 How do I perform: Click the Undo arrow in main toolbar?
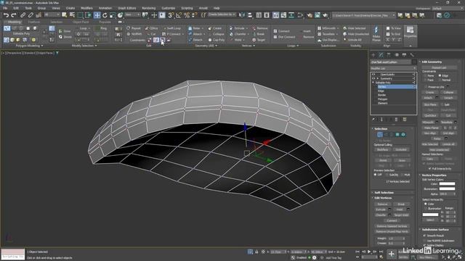[6, 15]
